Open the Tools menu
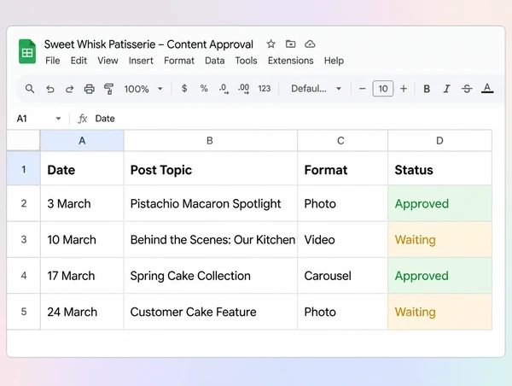Screen dimensions: 512x386 [247, 61]
